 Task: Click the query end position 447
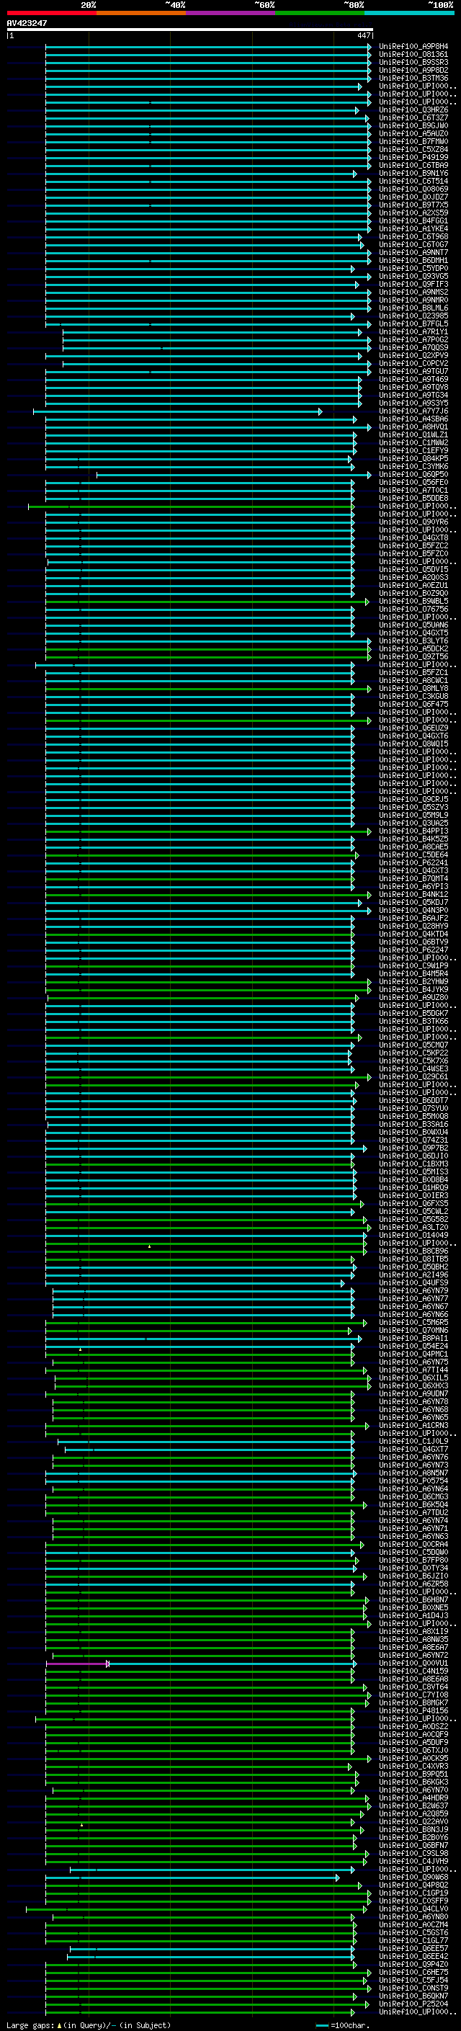click(363, 35)
